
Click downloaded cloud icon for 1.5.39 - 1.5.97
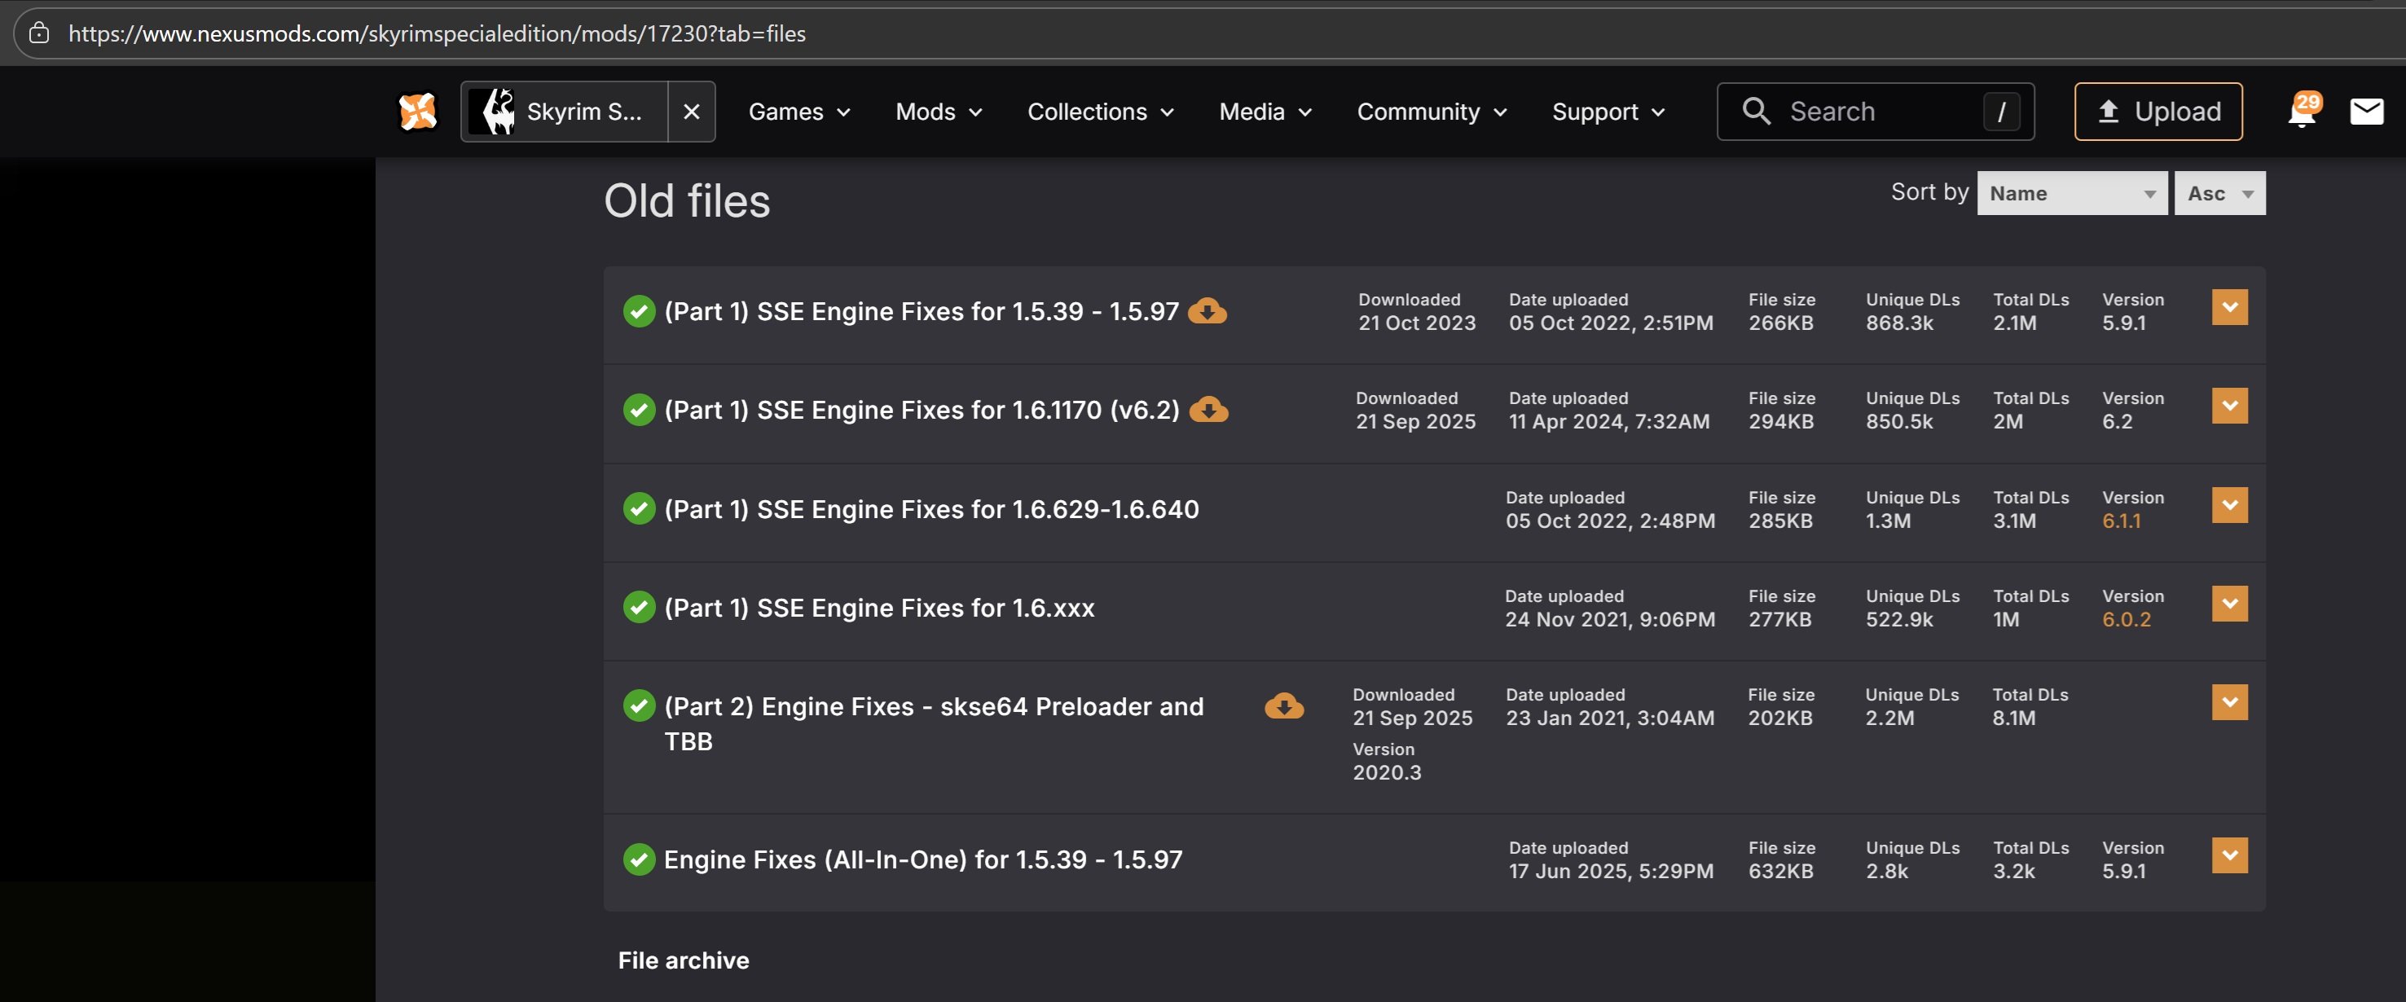pos(1207,311)
